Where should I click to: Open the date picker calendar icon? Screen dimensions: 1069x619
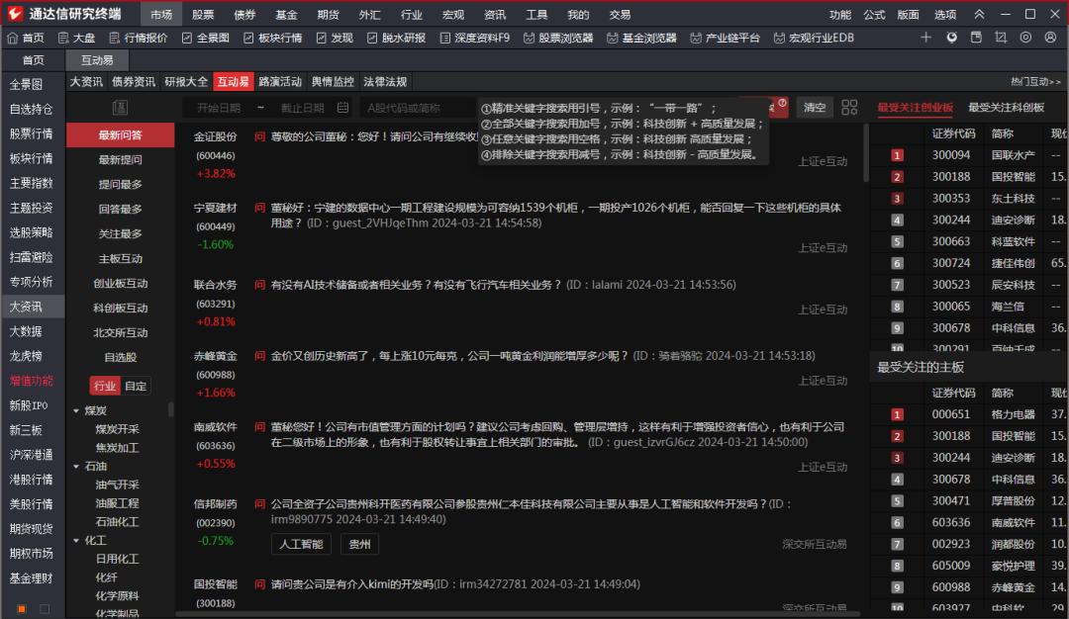pyautogui.click(x=342, y=108)
